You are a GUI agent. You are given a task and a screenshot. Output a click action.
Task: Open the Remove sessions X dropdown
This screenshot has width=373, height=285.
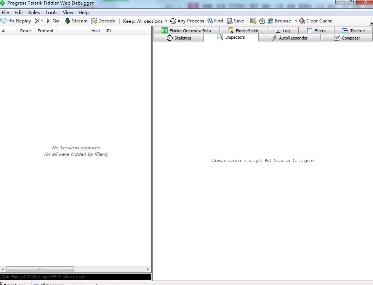click(x=39, y=21)
